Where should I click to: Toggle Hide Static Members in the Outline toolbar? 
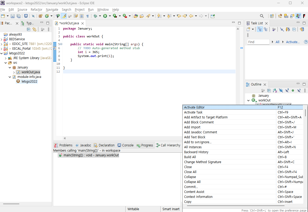click(x=287, y=90)
